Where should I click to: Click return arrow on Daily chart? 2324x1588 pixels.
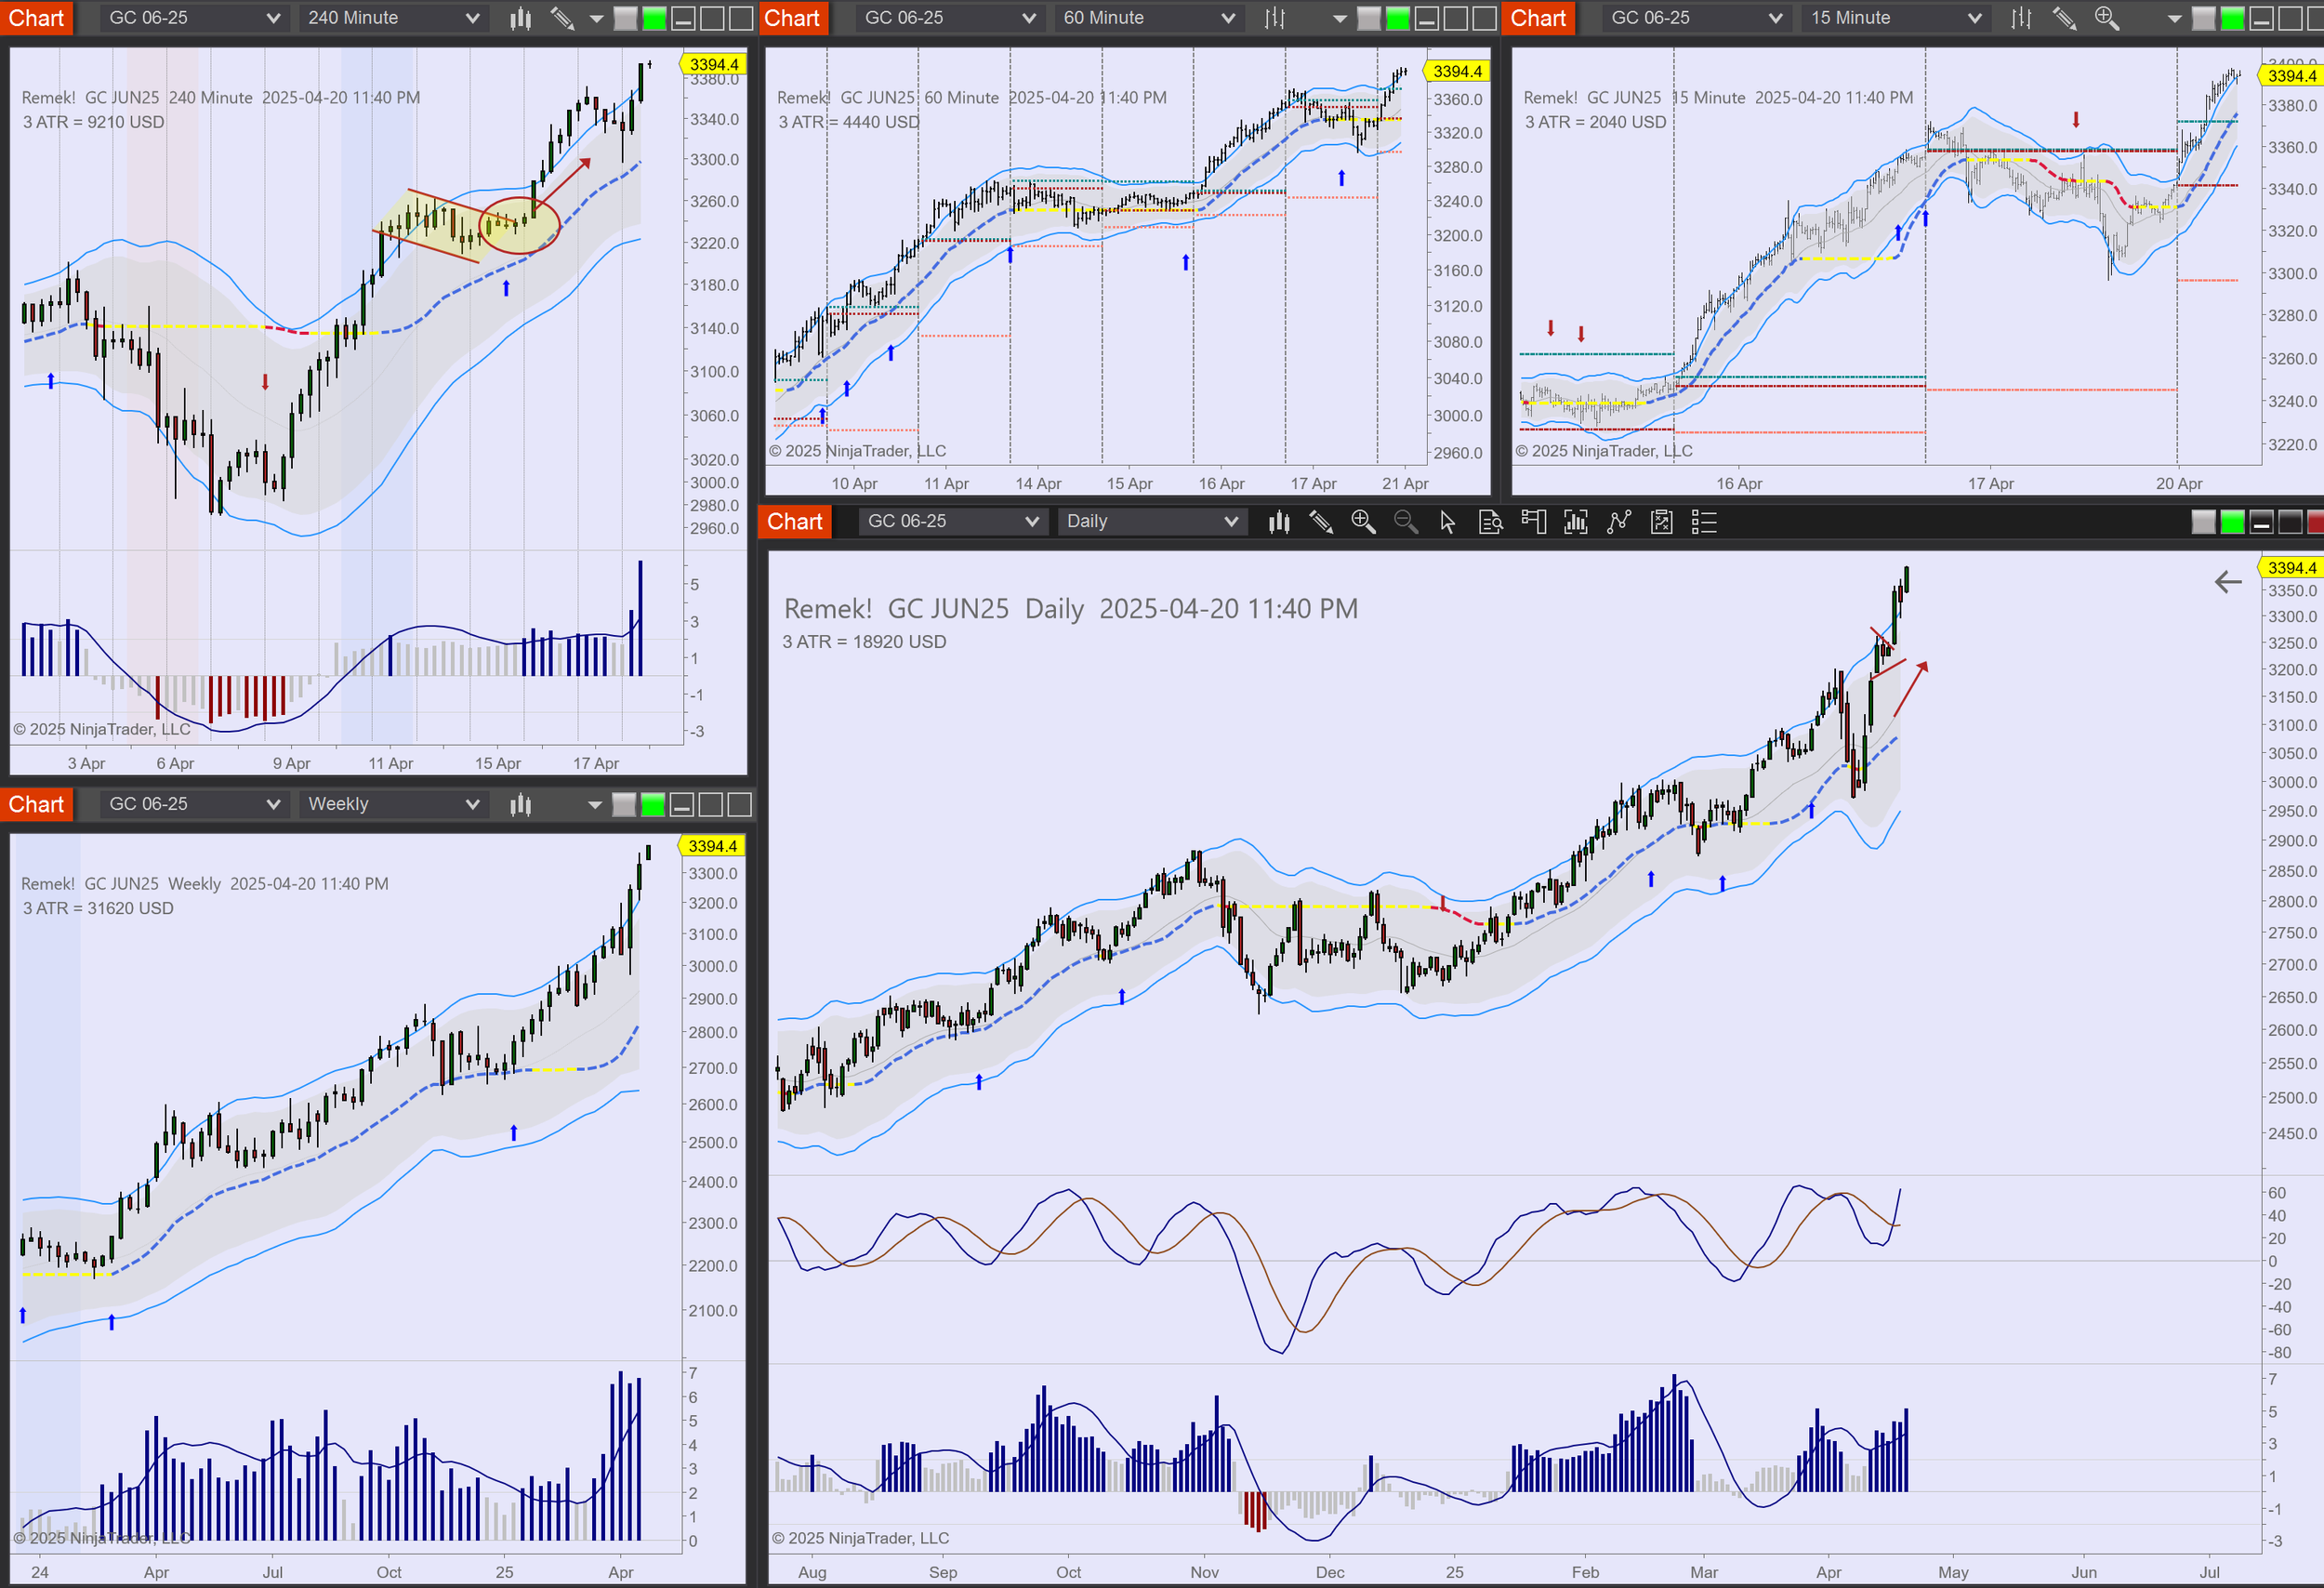pos(2227,582)
